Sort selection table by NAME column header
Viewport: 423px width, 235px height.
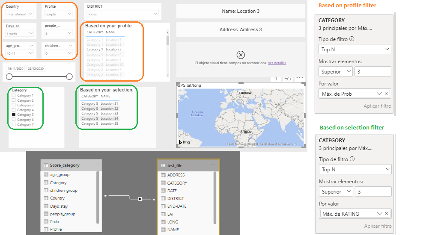(105, 96)
